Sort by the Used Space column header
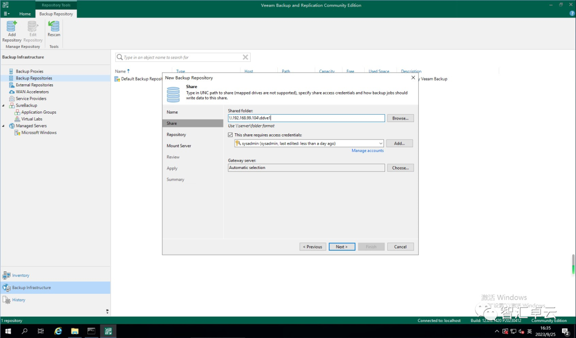Image resolution: width=576 pixels, height=338 pixels. pos(379,71)
